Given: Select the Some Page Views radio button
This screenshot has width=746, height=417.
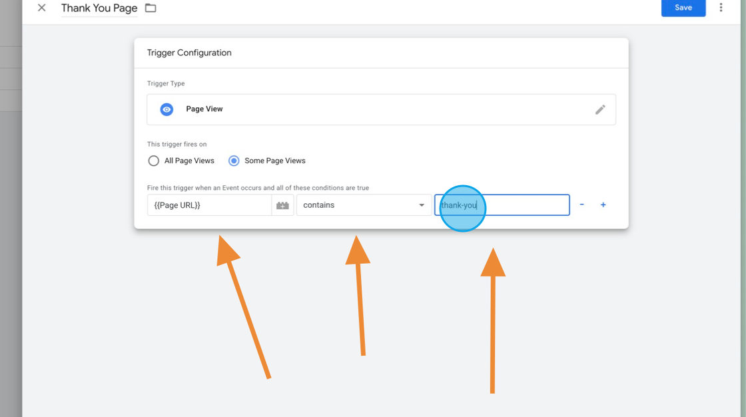Looking at the screenshot, I should coord(234,161).
